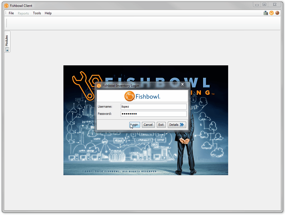The image size is (285, 215).
Task: Close the Fishbowl Inventory Login dialog
Action: point(182,84)
